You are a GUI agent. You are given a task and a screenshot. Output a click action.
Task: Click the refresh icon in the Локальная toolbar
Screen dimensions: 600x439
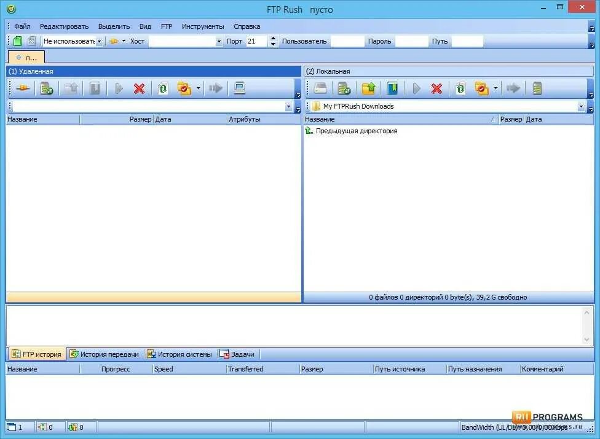coord(460,88)
